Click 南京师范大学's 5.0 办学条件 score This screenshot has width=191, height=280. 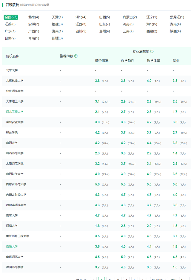click(x=123, y=257)
